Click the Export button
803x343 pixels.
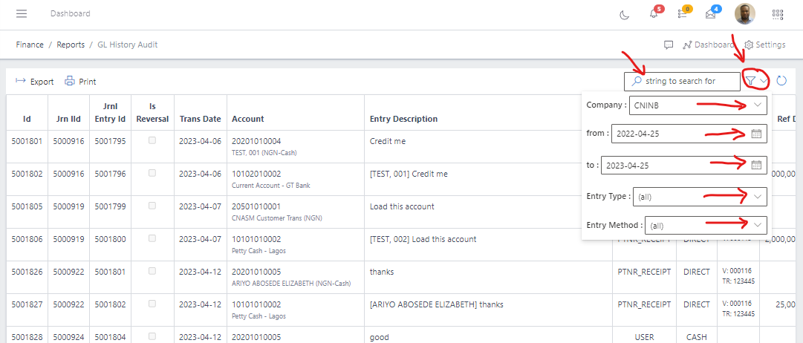pyautogui.click(x=35, y=82)
